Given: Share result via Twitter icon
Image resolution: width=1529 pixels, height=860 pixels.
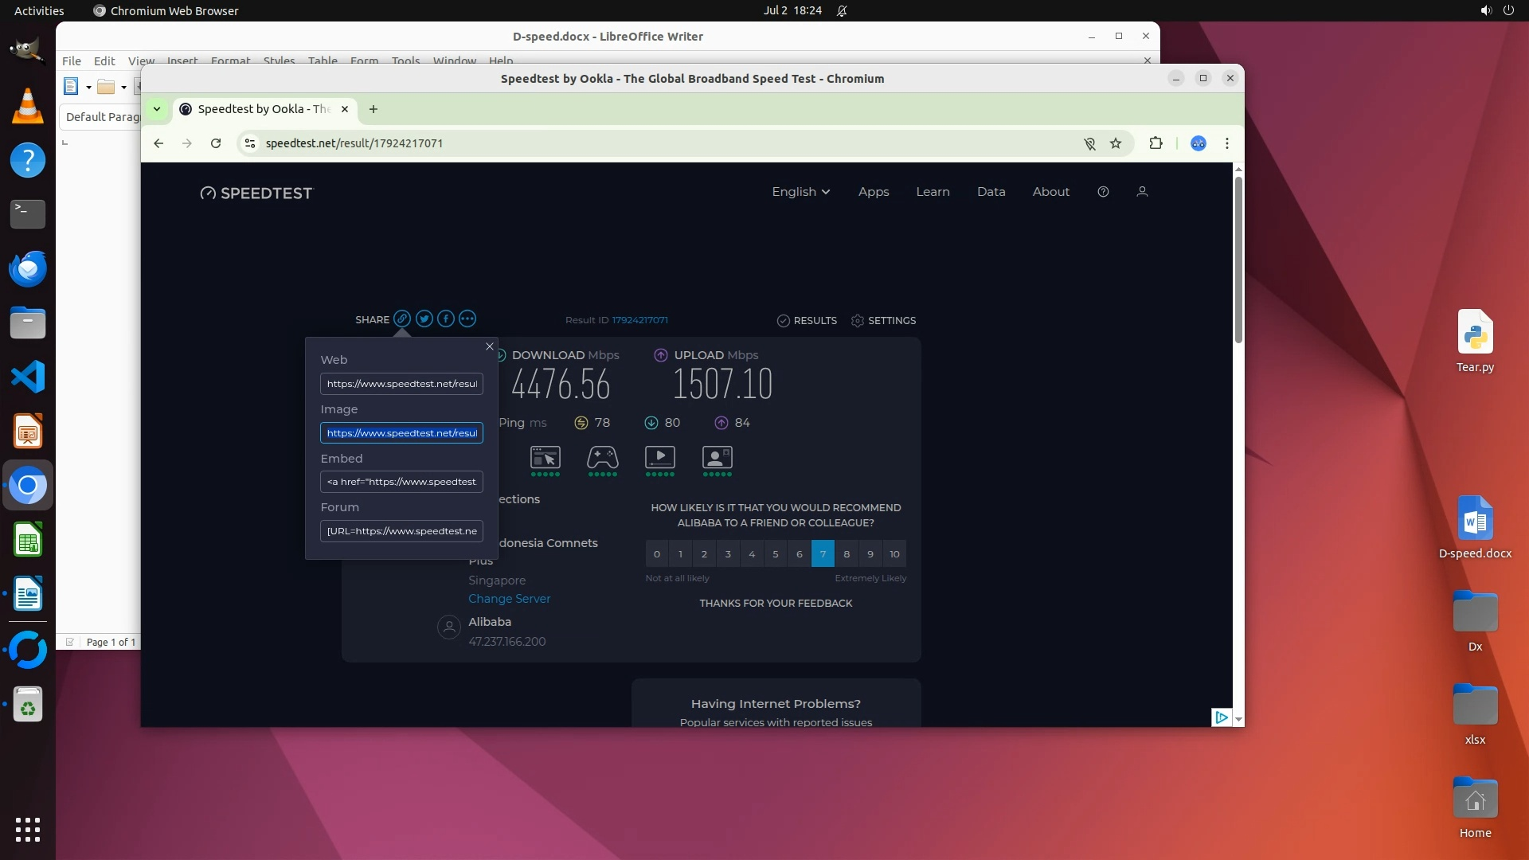Looking at the screenshot, I should click(x=424, y=319).
